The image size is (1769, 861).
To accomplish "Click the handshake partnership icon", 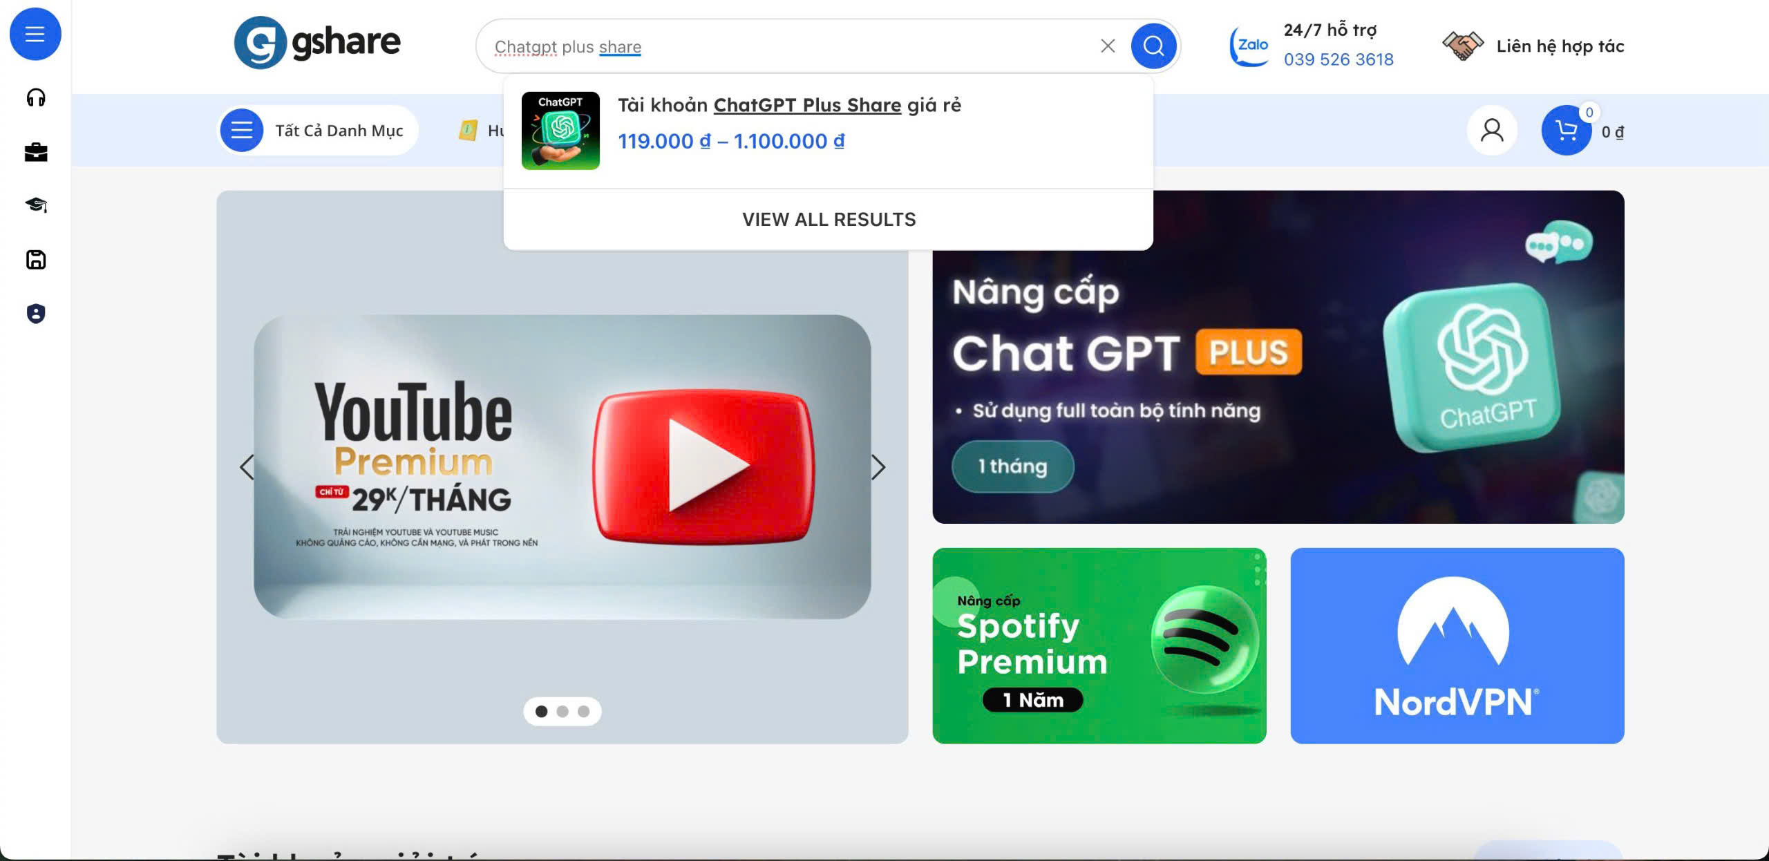I will point(1462,46).
